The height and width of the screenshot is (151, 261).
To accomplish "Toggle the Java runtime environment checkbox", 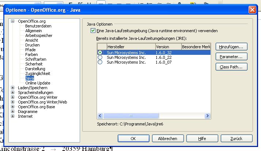I will click(93, 31).
